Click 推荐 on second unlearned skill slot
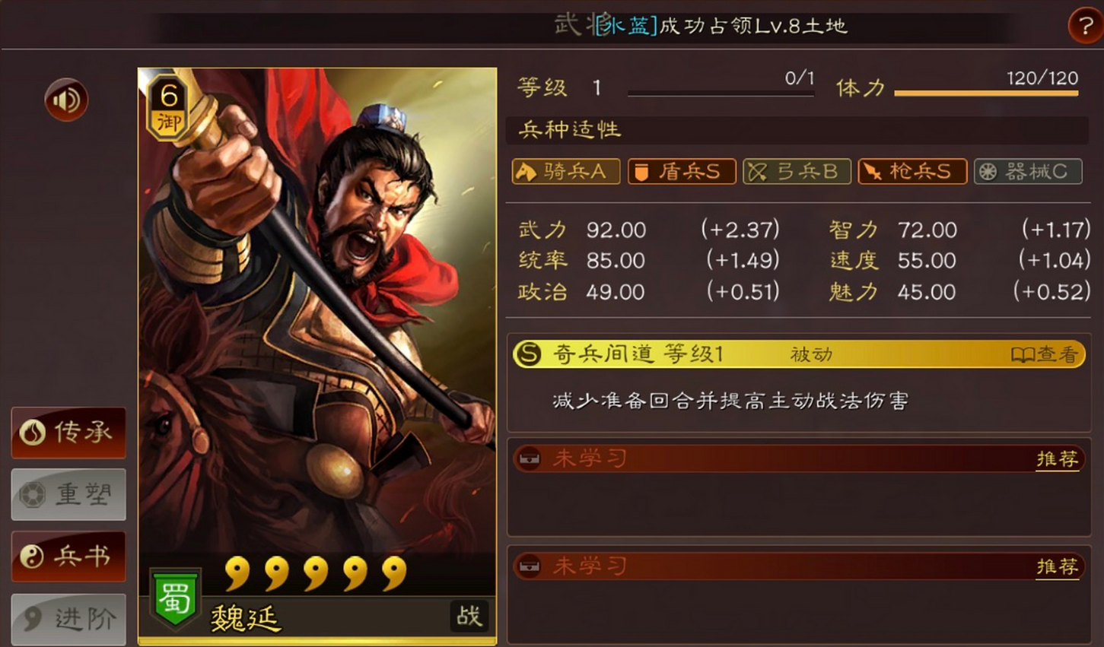The width and height of the screenshot is (1104, 647). click(1058, 566)
